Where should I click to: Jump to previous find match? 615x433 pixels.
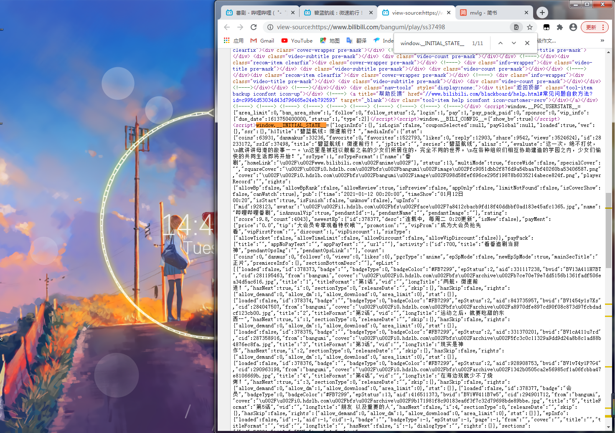point(500,43)
